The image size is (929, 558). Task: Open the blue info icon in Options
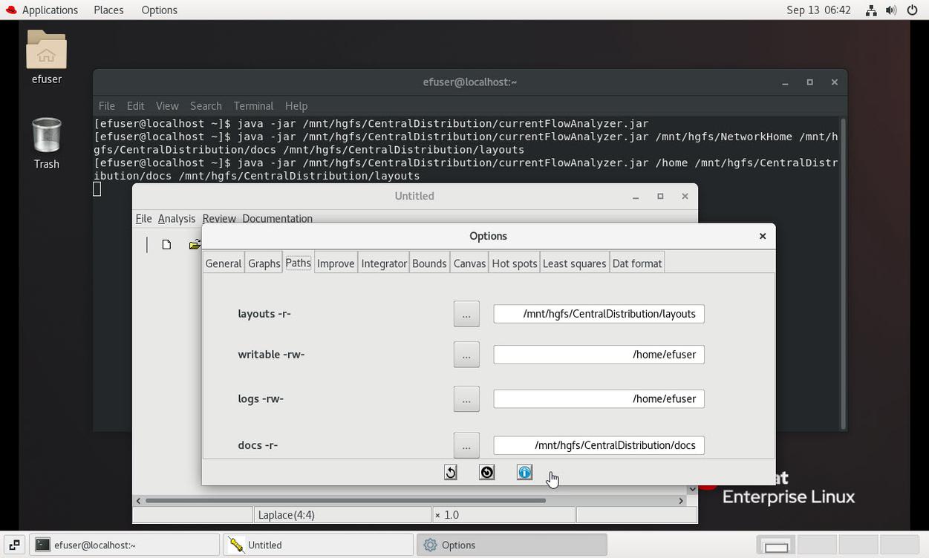coord(524,473)
